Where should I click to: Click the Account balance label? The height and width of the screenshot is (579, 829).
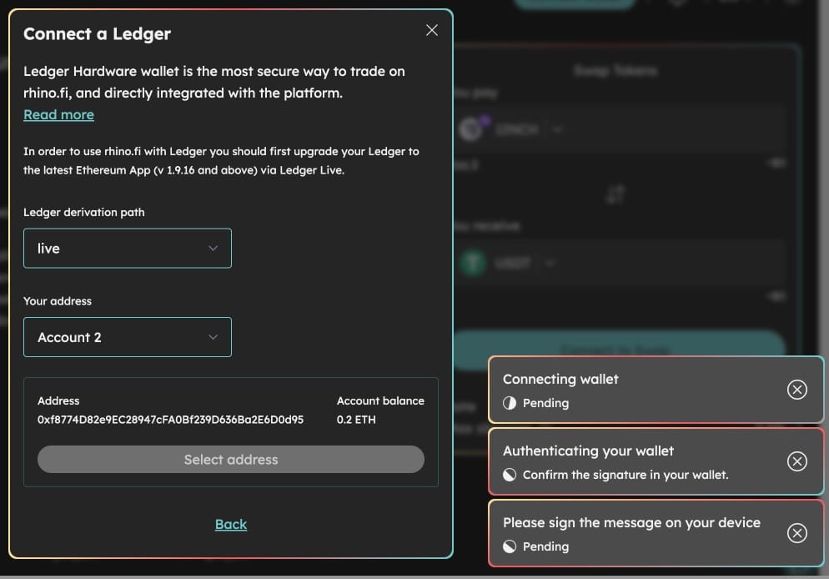pyautogui.click(x=380, y=400)
